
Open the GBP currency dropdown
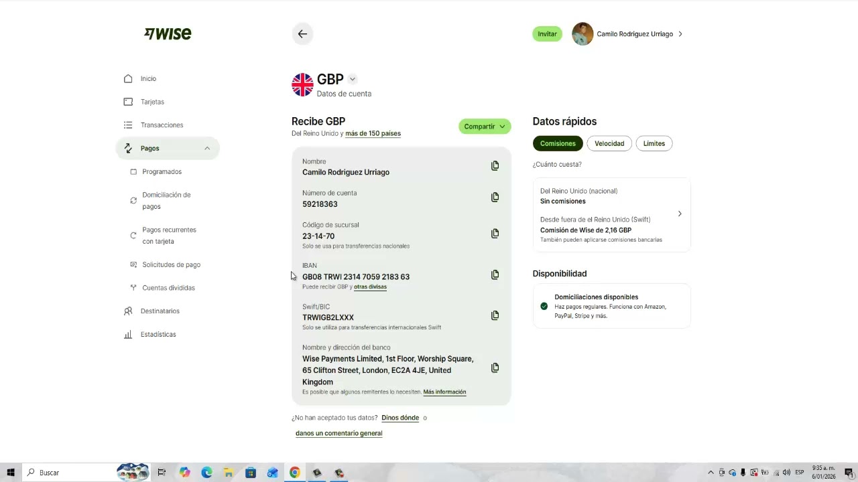tap(353, 80)
